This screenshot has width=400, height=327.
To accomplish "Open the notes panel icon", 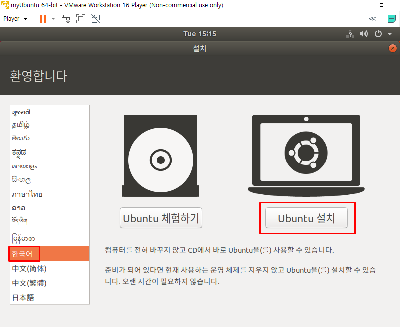I will [391, 19].
